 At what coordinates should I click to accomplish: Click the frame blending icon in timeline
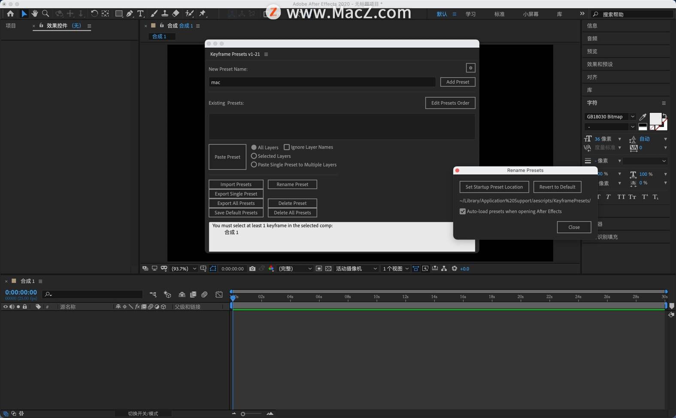(193, 295)
